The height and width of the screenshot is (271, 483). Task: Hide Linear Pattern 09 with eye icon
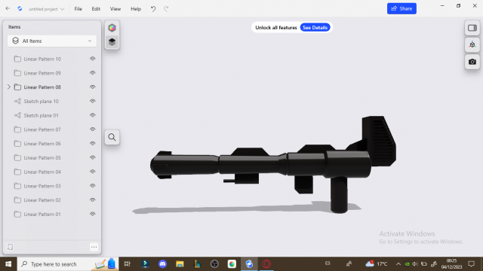(92, 73)
